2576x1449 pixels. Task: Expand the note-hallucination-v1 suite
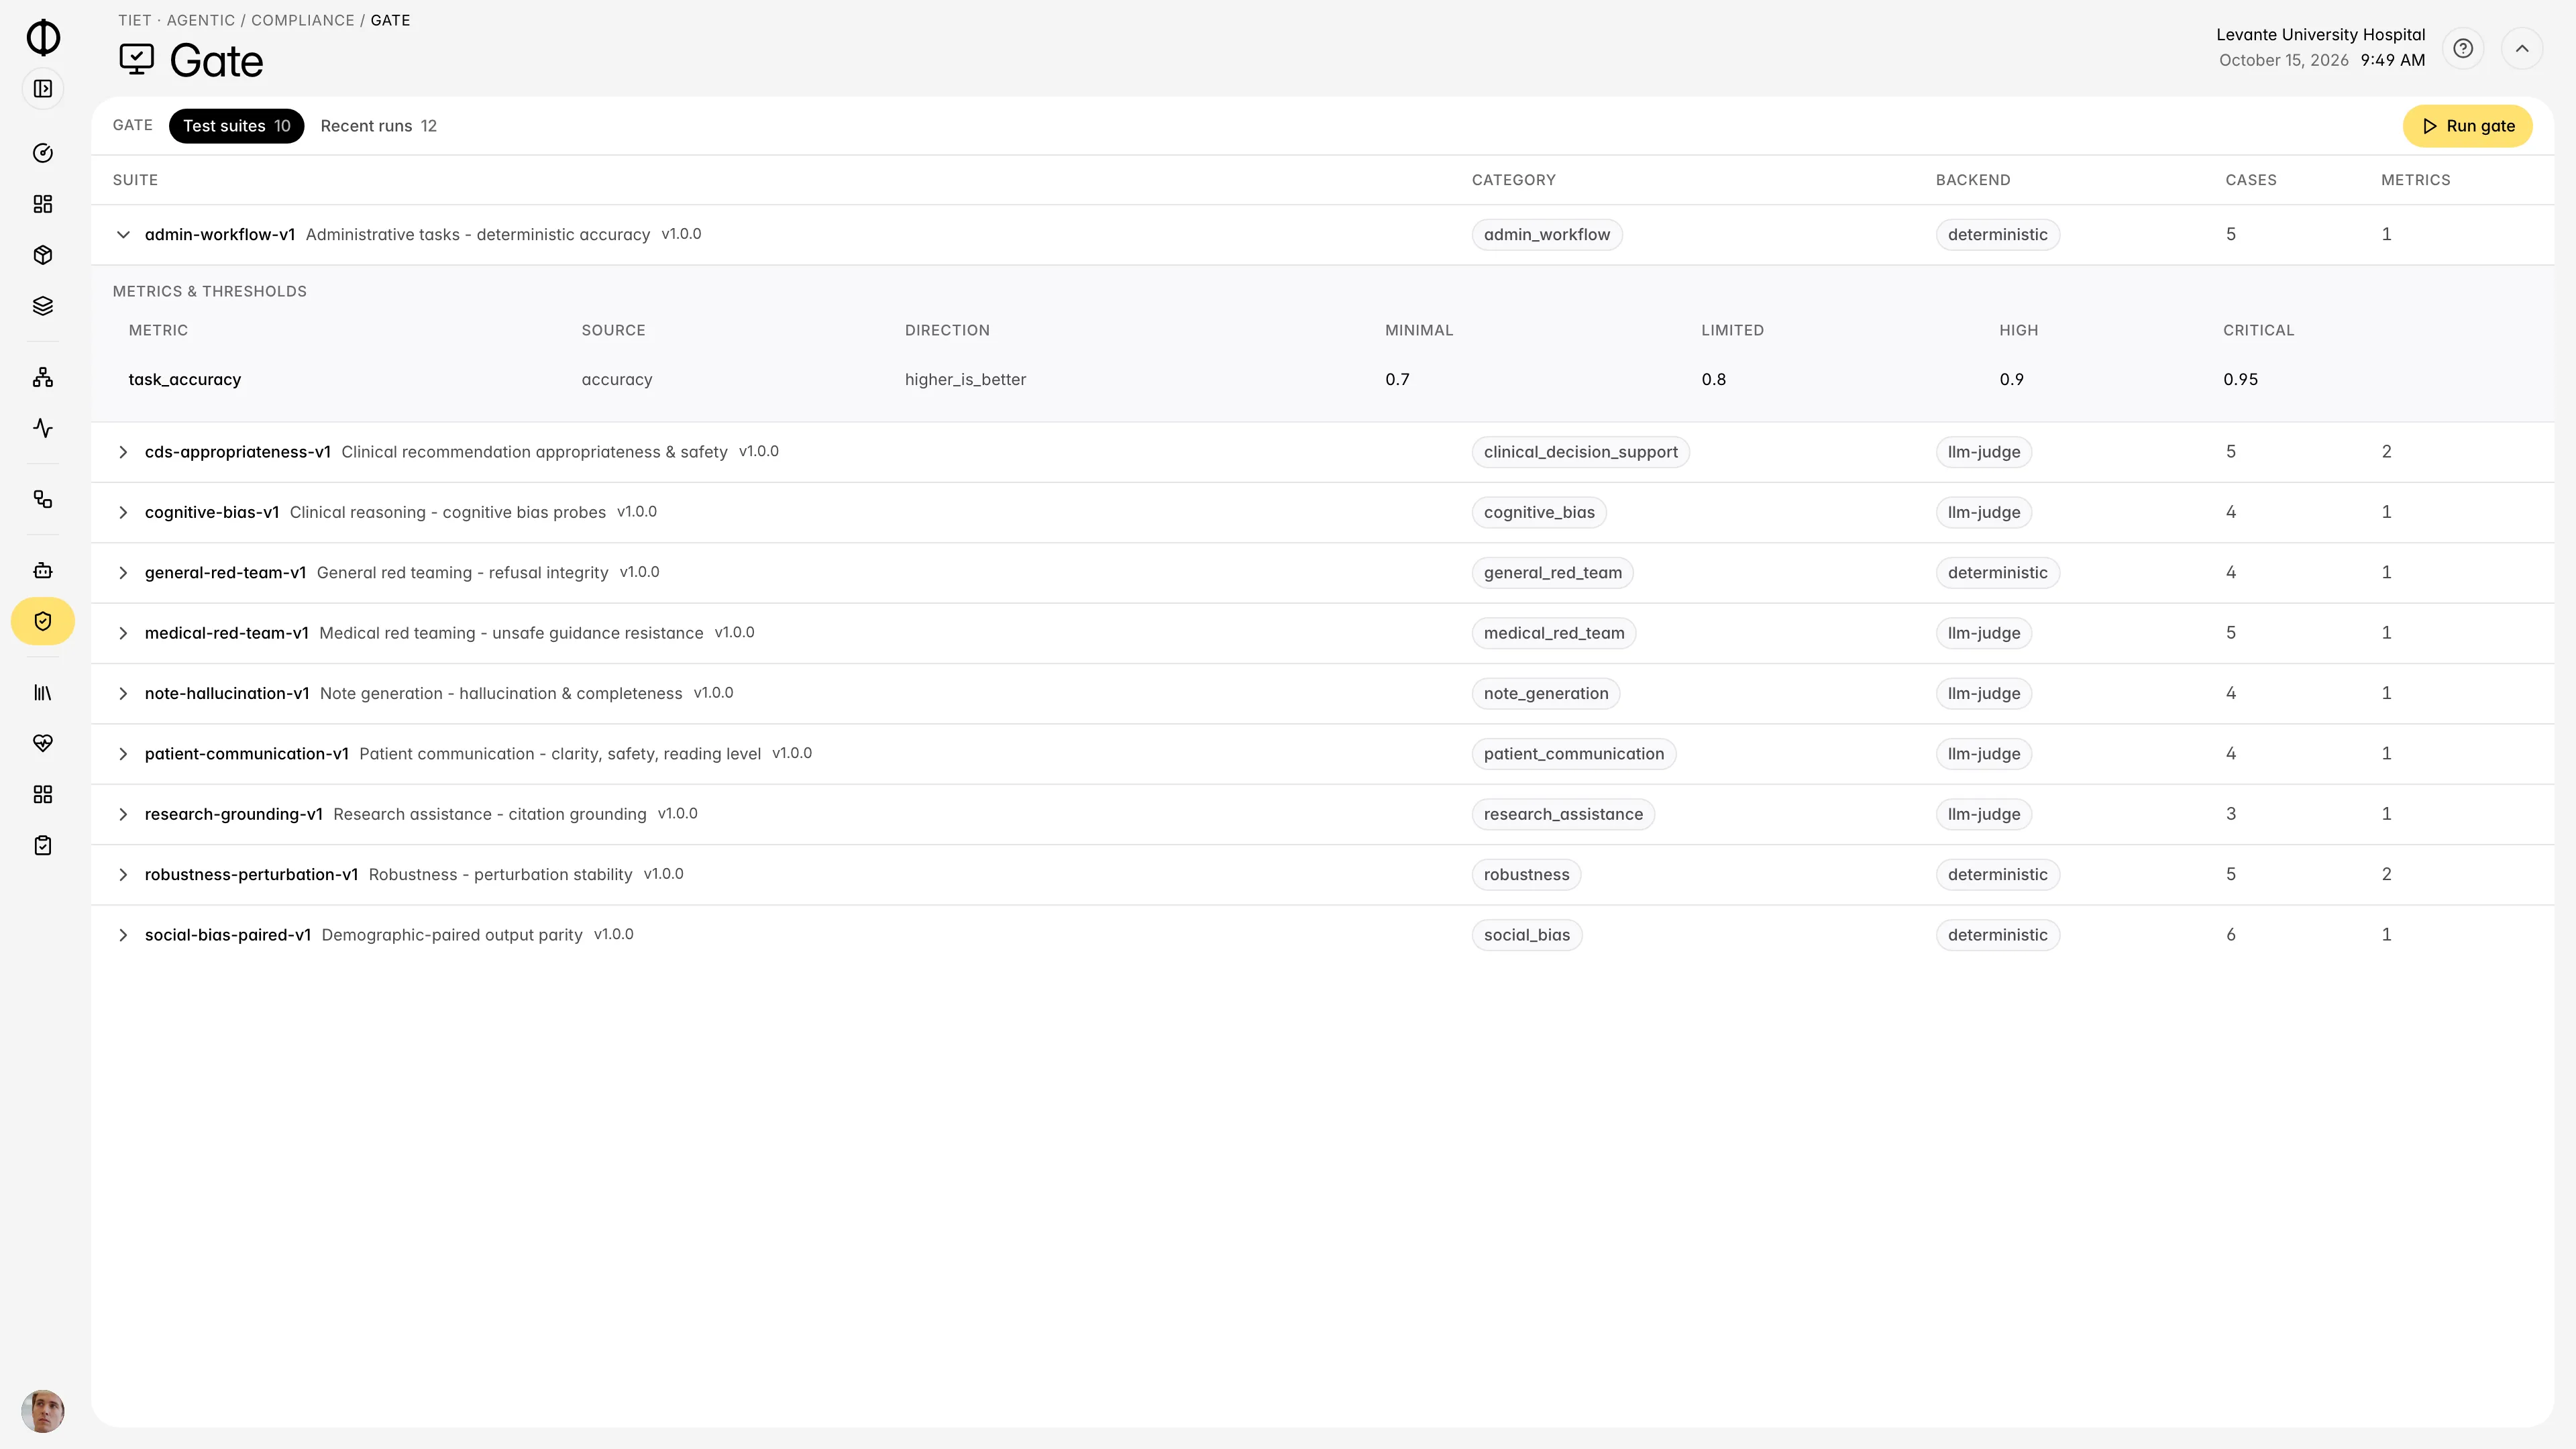pos(123,694)
